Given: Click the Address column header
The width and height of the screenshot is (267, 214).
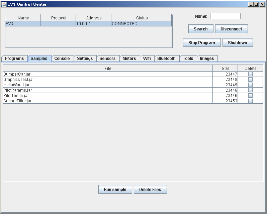Looking at the screenshot, I should tap(94, 18).
